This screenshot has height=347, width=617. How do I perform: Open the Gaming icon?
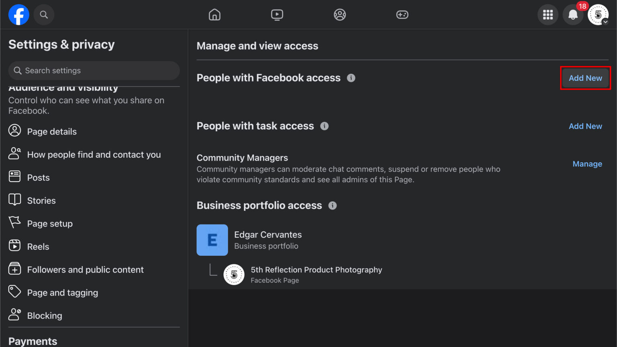(x=402, y=14)
